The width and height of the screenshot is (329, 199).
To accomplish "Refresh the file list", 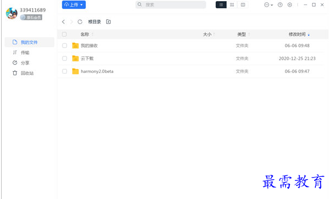I will pos(80,21).
